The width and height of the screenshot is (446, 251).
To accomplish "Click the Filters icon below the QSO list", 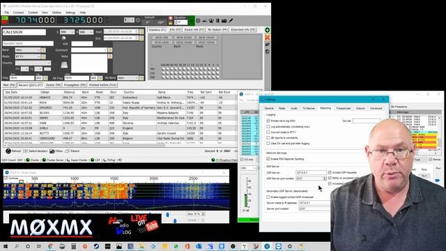I will [52, 151].
